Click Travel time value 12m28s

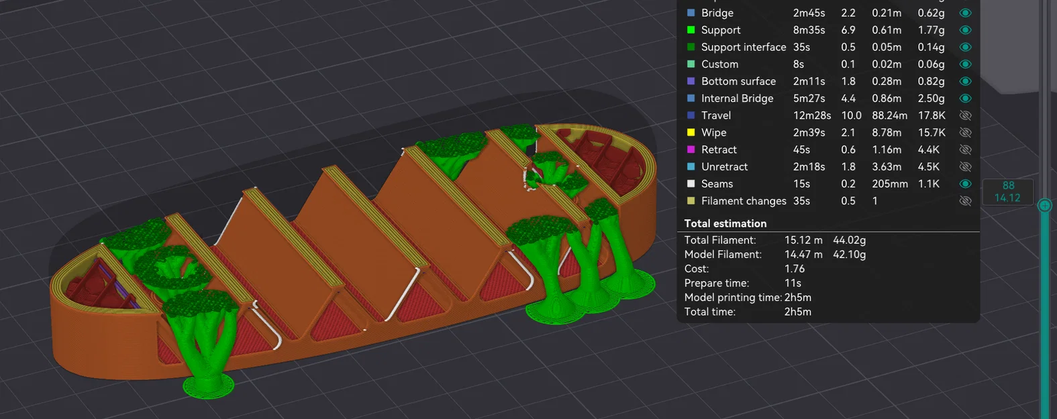[x=812, y=115]
